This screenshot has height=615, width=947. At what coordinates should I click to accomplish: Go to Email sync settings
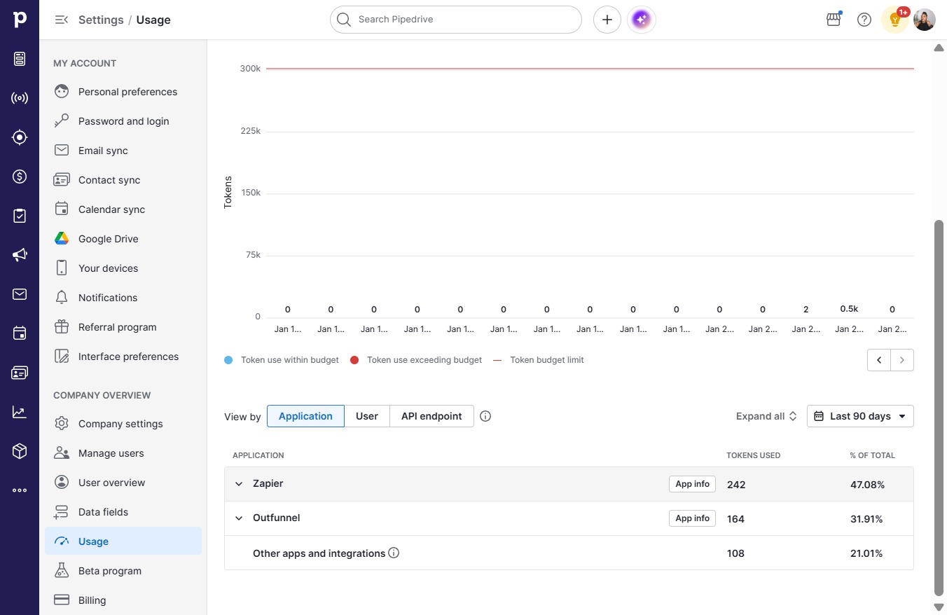point(123,151)
